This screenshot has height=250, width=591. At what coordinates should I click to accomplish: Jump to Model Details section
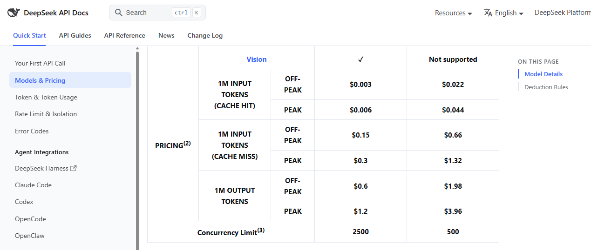(x=543, y=74)
